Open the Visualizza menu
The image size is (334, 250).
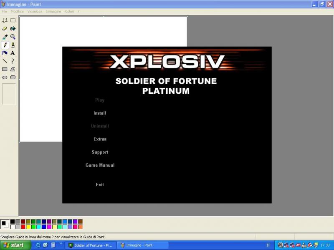click(x=35, y=12)
